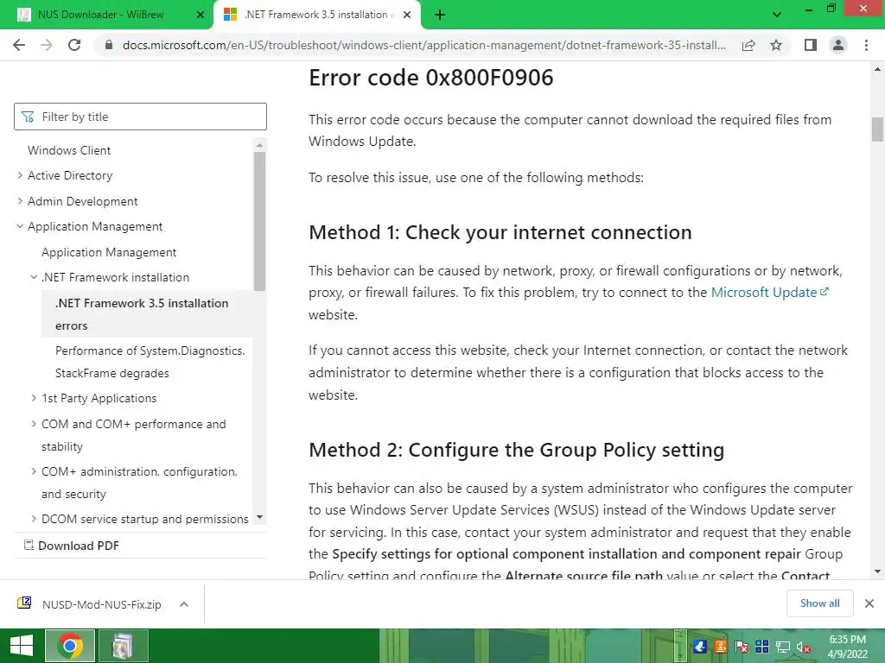Go forward in browser history
Viewport: 885px width, 663px height.
coord(47,45)
